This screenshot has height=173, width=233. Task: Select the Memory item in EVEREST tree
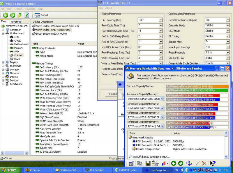(19, 48)
